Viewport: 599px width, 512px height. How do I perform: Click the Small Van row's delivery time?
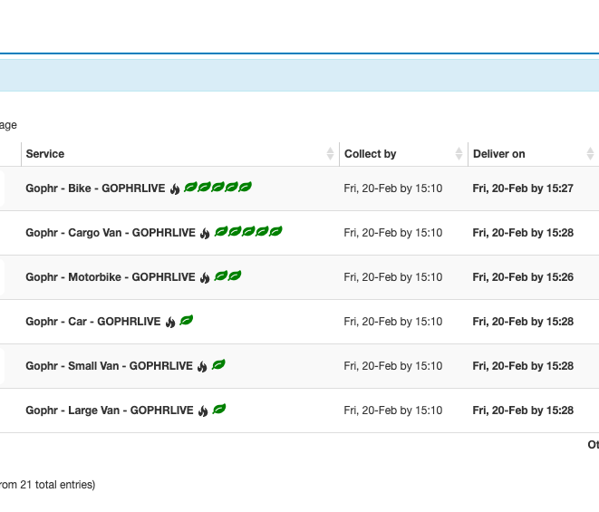point(523,366)
